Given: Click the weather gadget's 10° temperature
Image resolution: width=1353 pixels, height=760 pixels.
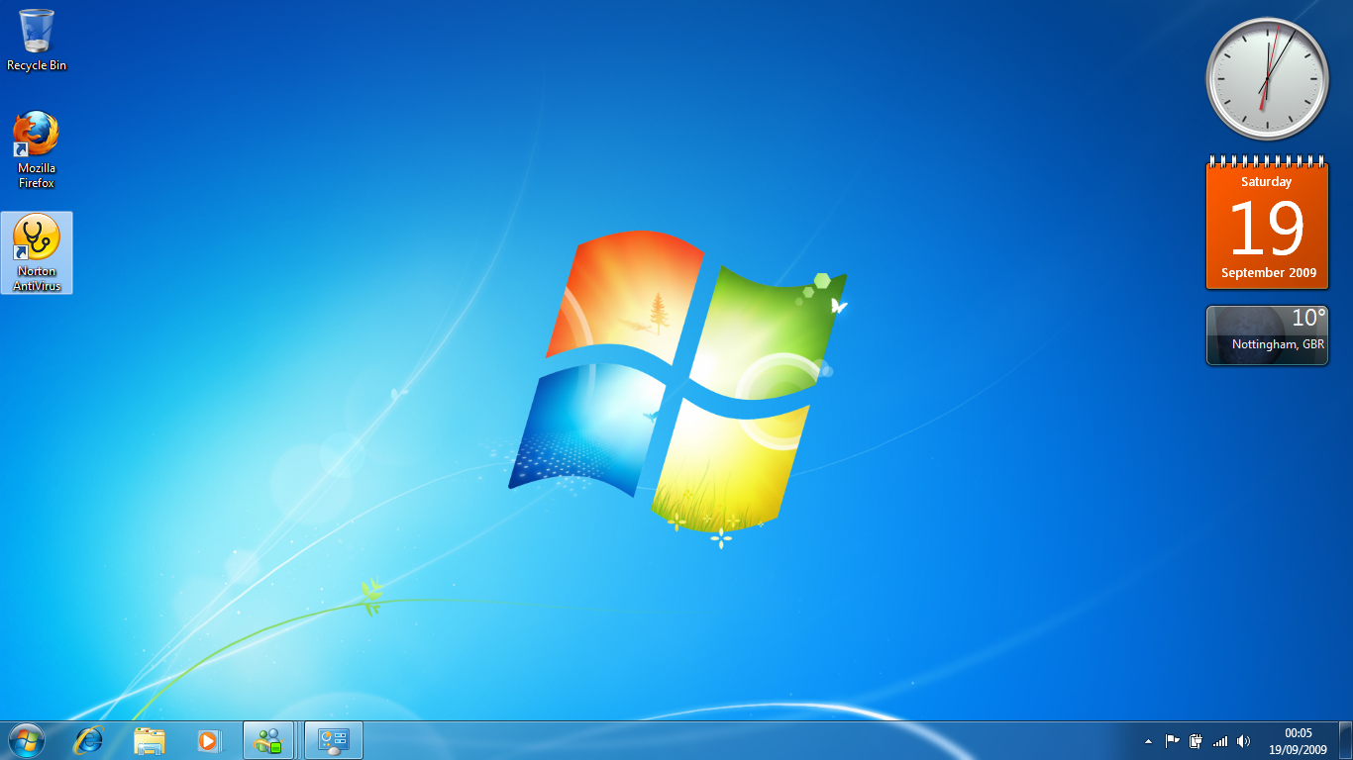Looking at the screenshot, I should [x=1308, y=318].
